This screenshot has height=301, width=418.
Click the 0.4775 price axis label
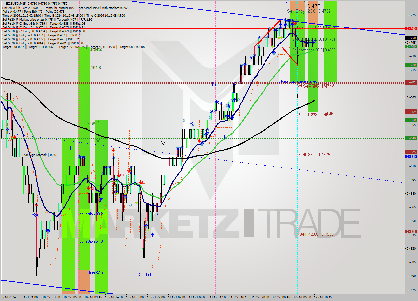[411, 15]
